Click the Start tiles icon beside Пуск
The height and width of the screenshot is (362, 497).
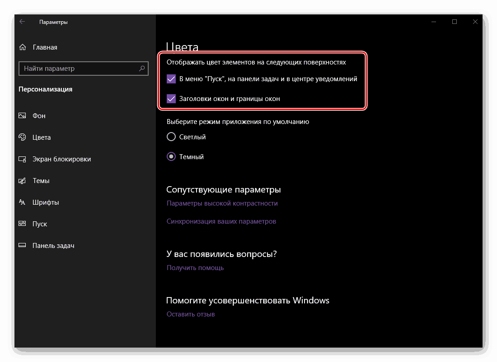coord(22,224)
